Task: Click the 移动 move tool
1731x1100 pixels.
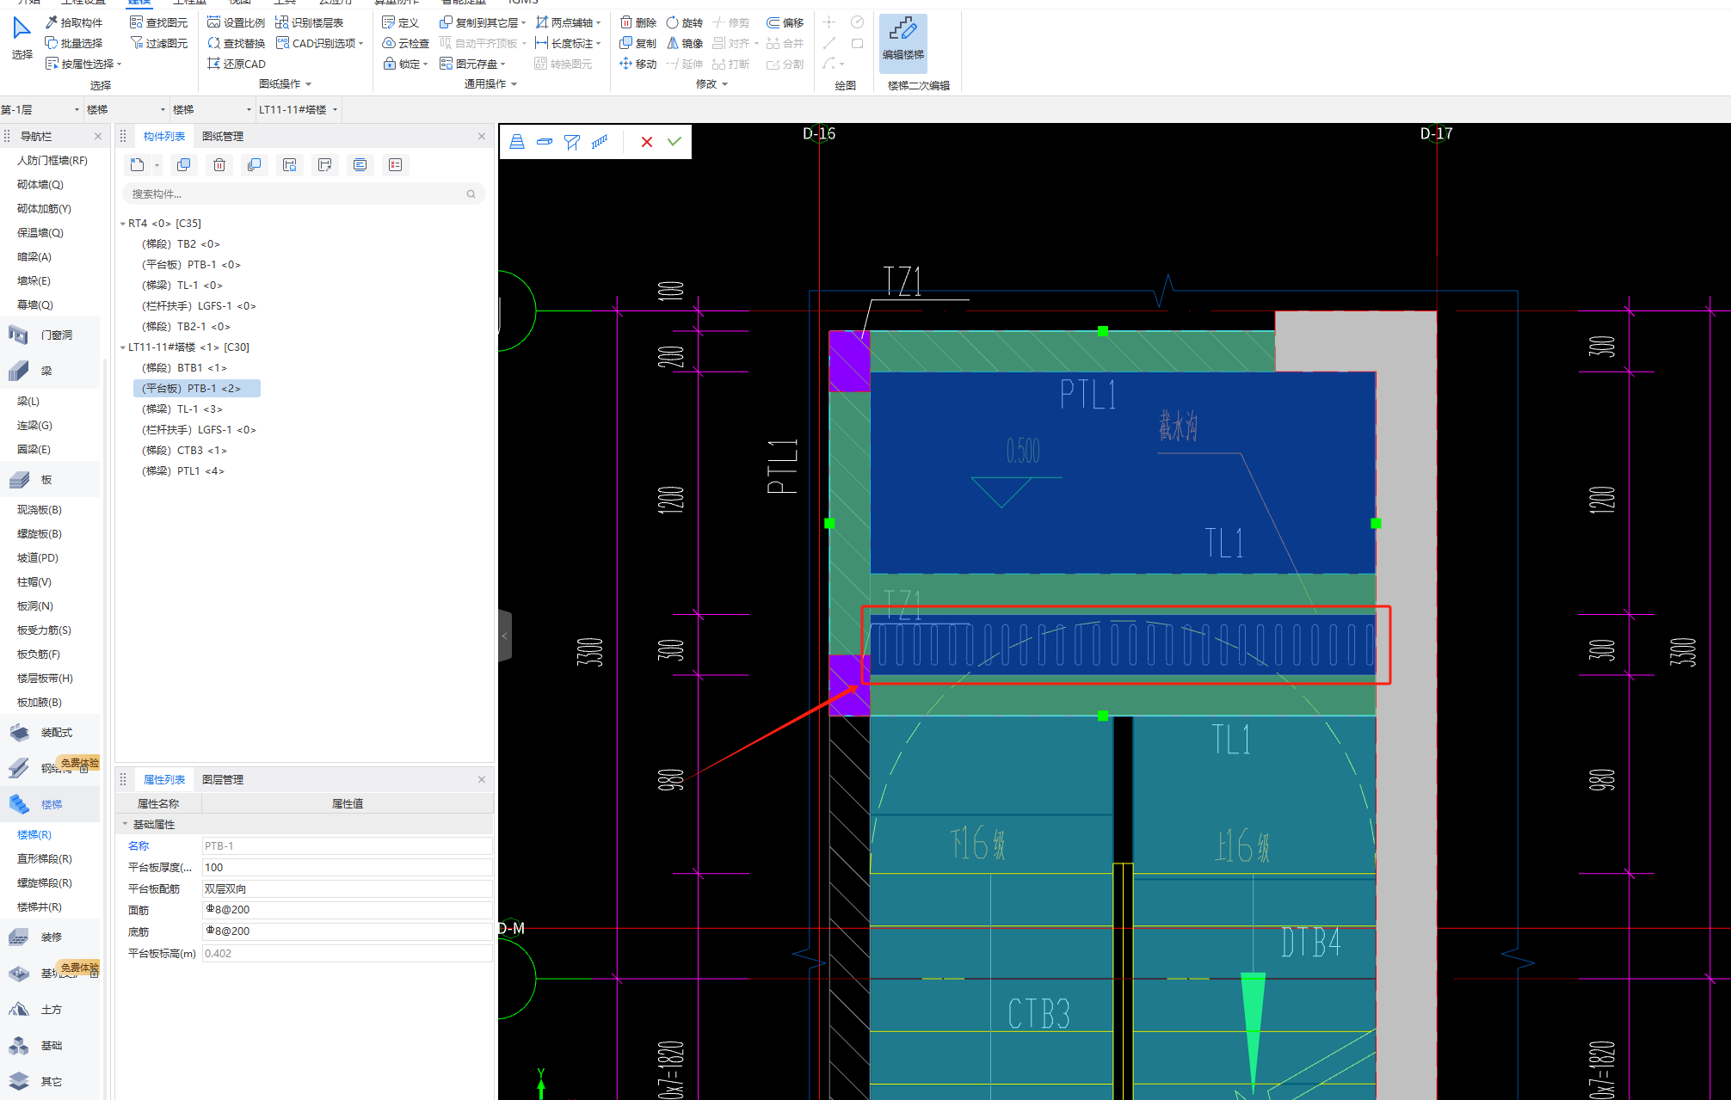Action: 638,64
